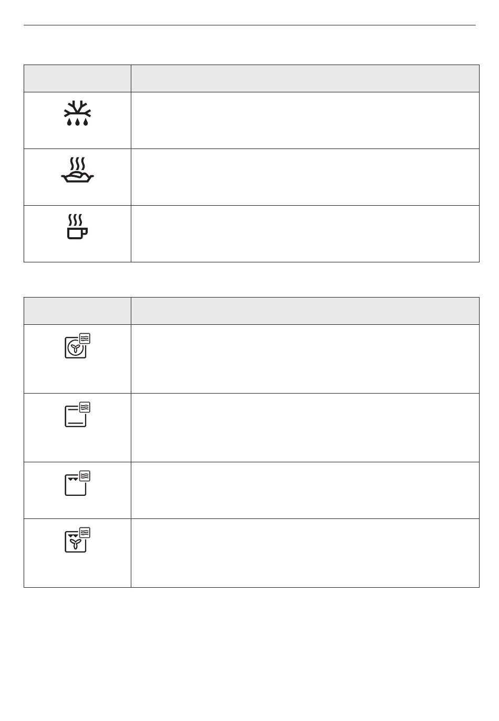Click the microwave wave badge on the circled fan oven icon
The image size is (499, 721).
[x=86, y=338]
